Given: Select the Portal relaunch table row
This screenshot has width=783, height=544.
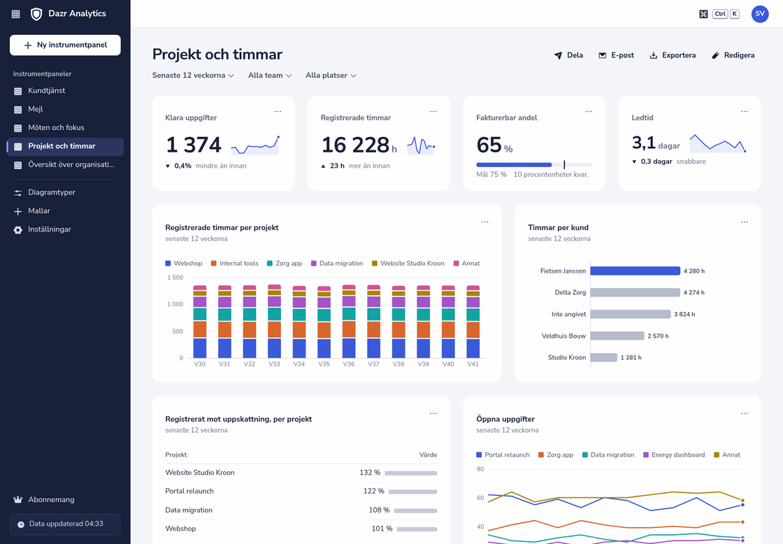Looking at the screenshot, I should click(301, 492).
